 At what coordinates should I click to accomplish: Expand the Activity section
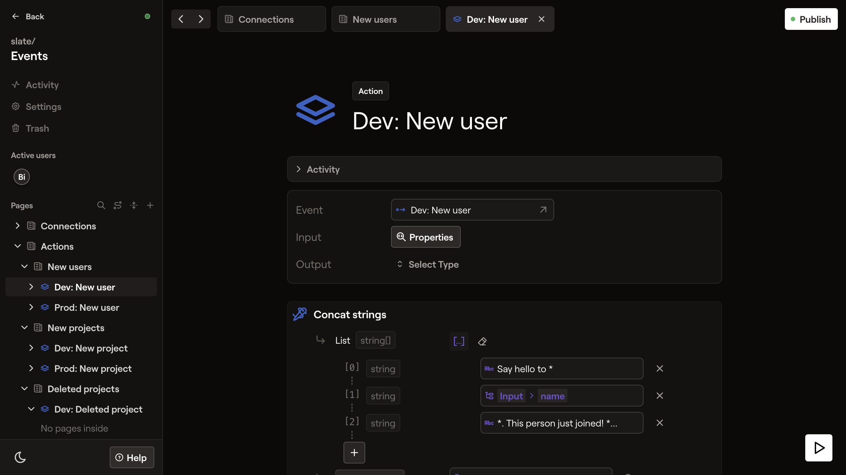tap(504, 169)
